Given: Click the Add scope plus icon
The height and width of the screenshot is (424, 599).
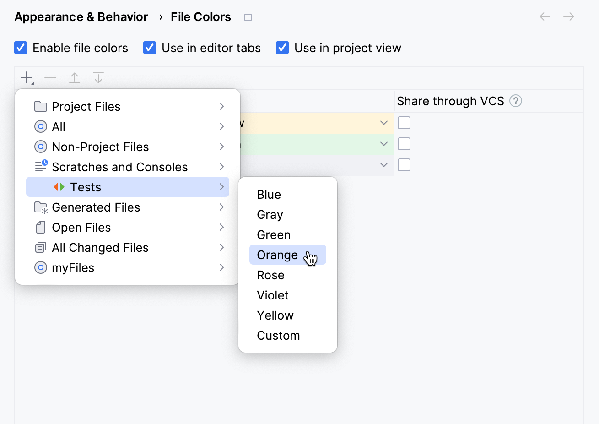Looking at the screenshot, I should [27, 78].
